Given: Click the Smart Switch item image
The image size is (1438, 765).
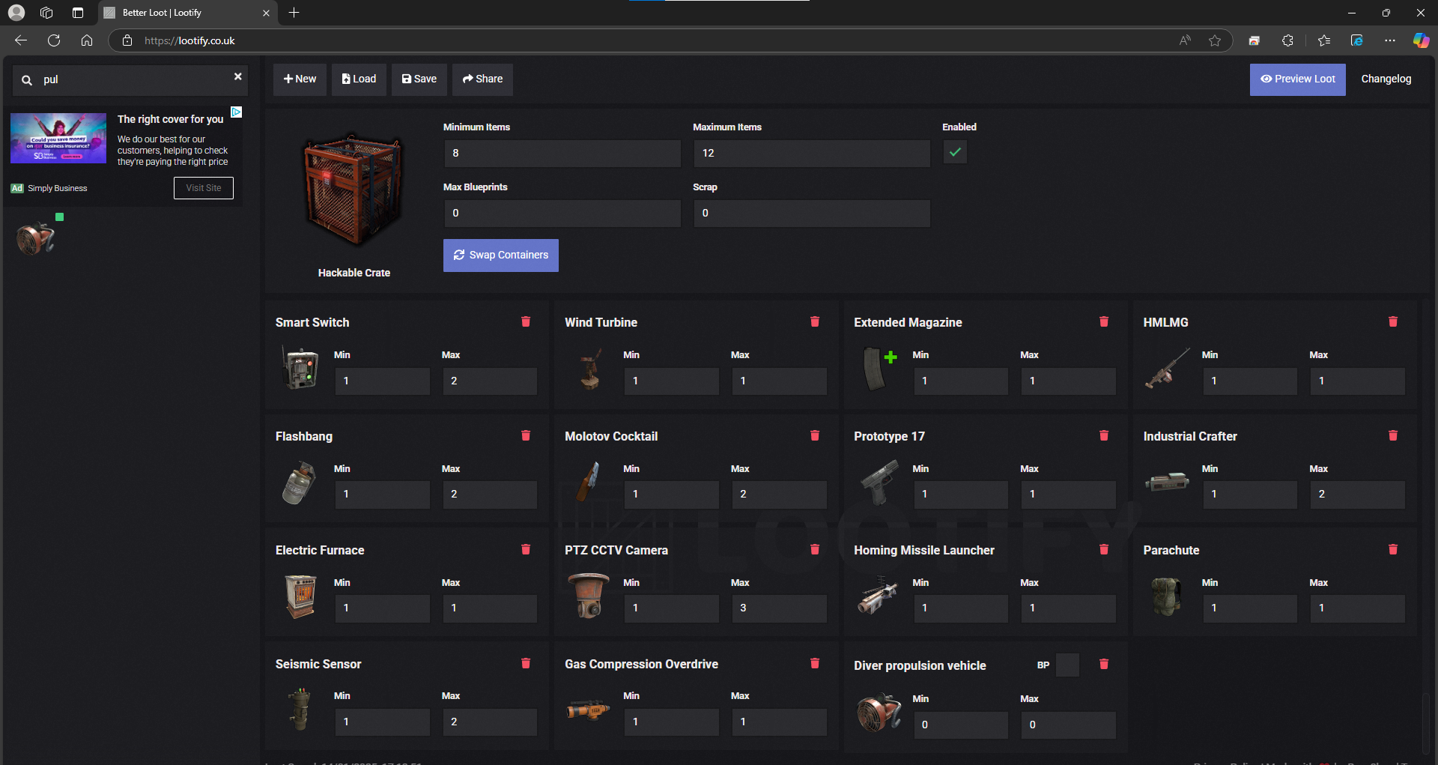Looking at the screenshot, I should 300,367.
